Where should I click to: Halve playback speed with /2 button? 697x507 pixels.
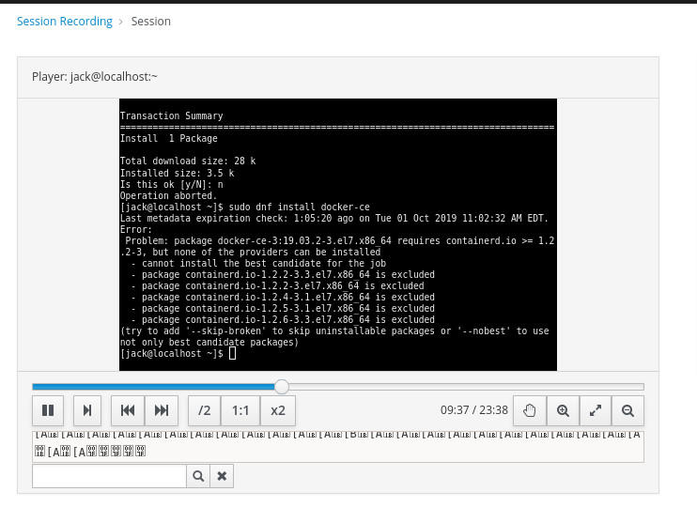click(x=205, y=410)
